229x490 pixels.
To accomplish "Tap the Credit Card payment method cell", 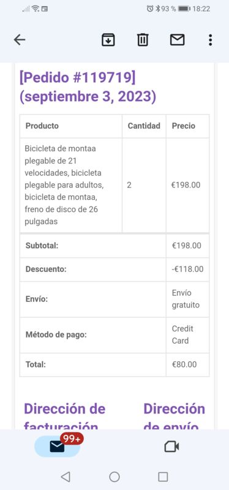I will 188,334.
